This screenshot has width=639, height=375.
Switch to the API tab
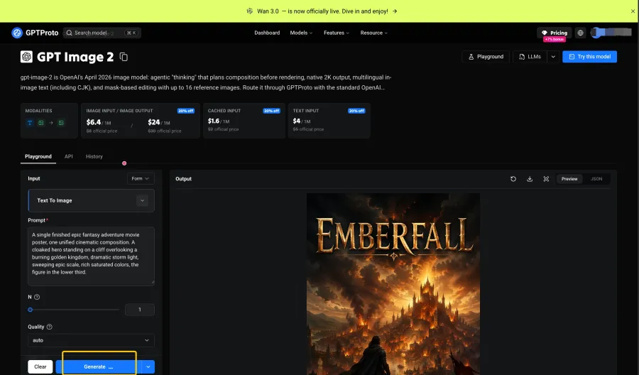click(68, 156)
